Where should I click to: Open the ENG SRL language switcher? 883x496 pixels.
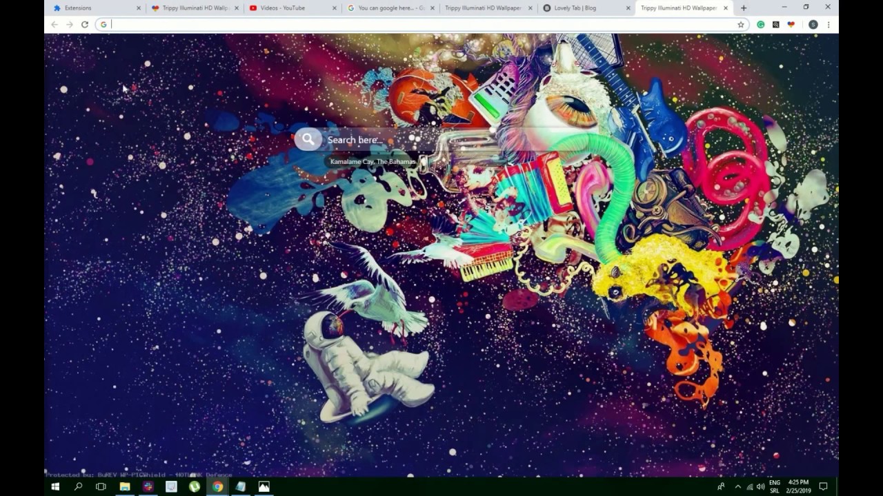pos(775,486)
